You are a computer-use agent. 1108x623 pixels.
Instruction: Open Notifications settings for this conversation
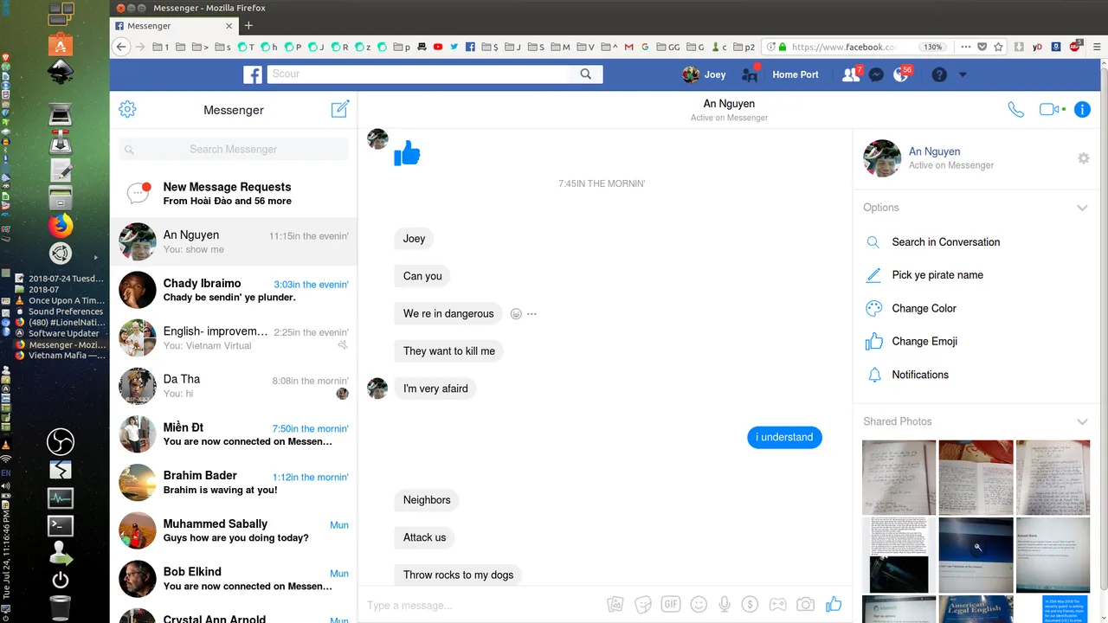920,375
